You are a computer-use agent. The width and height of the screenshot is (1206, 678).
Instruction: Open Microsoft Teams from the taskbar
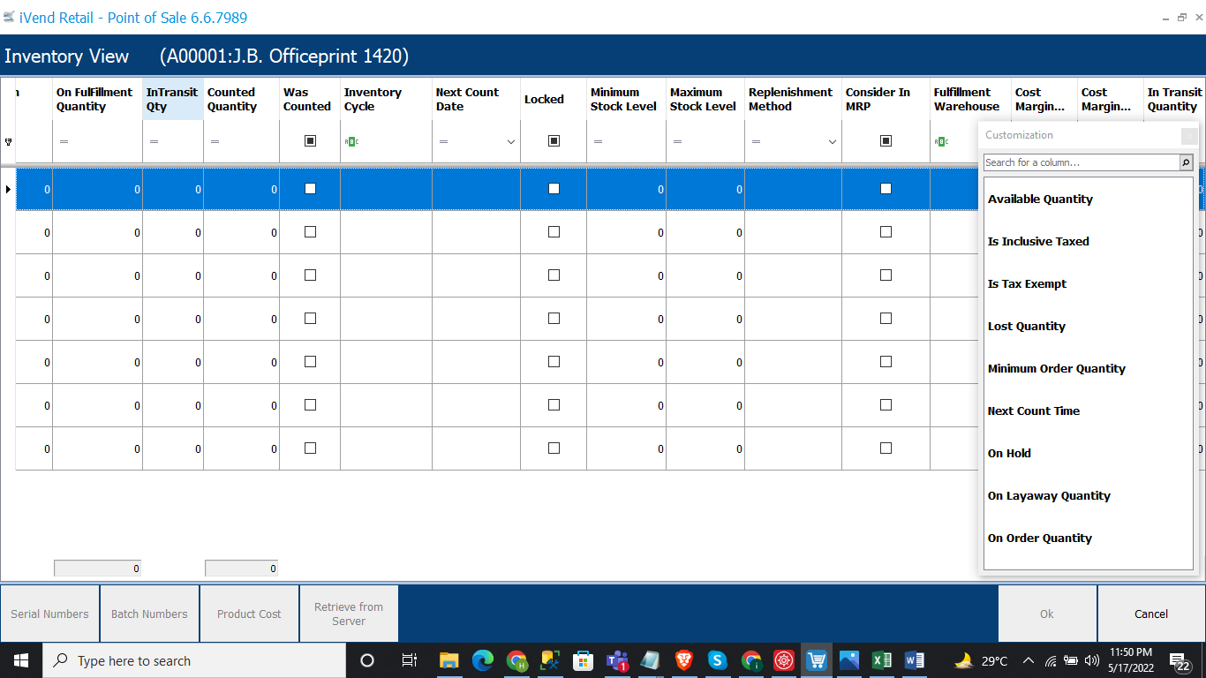[x=616, y=660]
